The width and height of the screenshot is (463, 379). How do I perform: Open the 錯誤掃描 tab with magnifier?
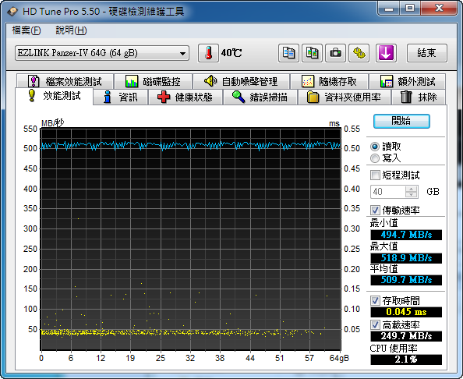(260, 97)
